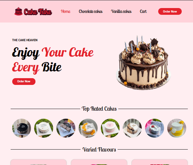Select the pink round cake thumbnail

pyautogui.click(x=110, y=128)
